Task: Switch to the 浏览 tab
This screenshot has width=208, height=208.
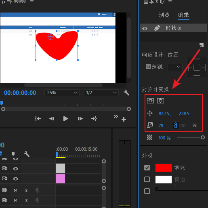Action: 164,15
